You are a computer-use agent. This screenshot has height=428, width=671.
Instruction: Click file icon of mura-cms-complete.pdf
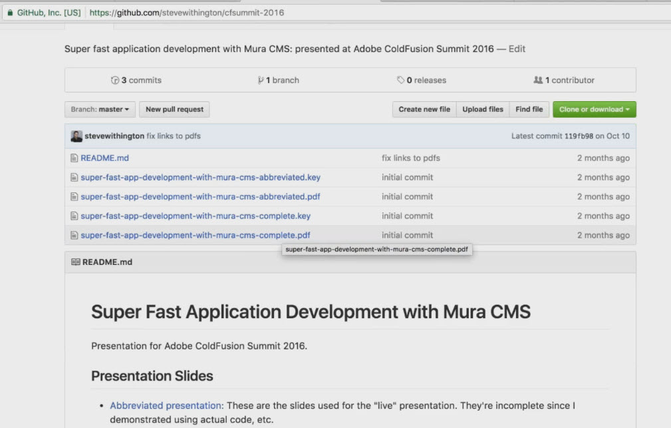coord(74,235)
